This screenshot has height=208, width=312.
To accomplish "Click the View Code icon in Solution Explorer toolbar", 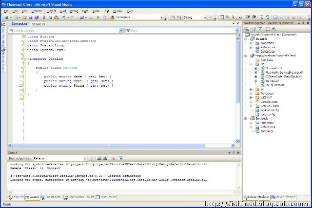I will click(268, 29).
